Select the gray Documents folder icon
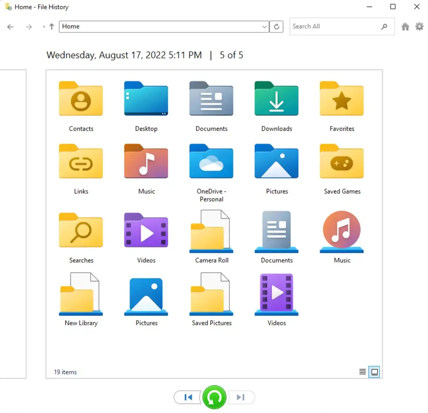The height and width of the screenshot is (413, 428). click(x=211, y=99)
